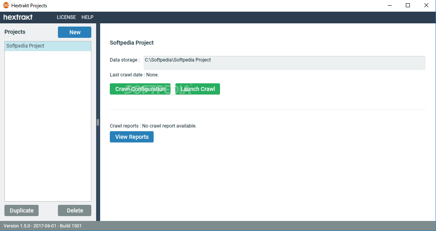This screenshot has height=231, width=436.
Task: Select Softpedia Project in the projects list
Action: click(48, 46)
